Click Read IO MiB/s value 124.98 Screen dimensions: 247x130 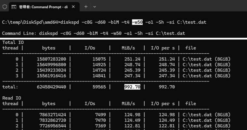(132, 115)
